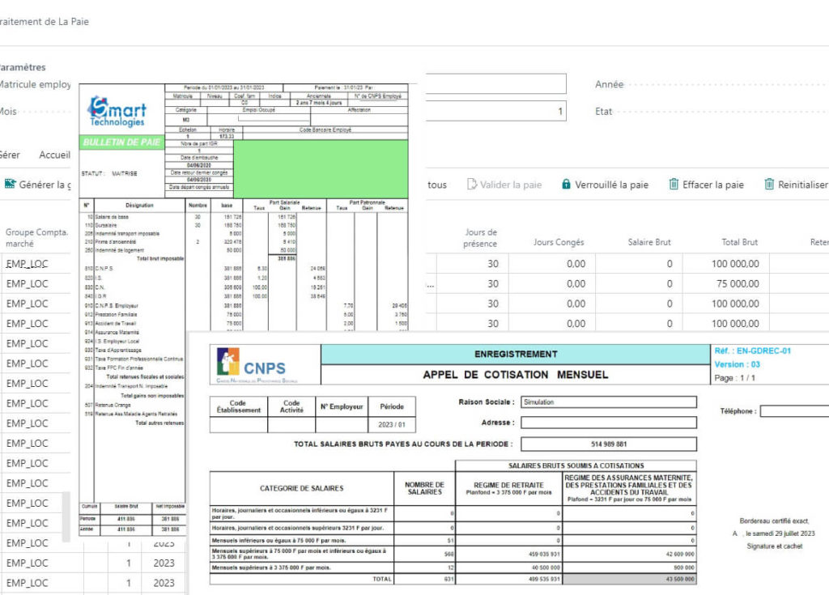
Task: Click the Période value 2023 / 01
Action: tap(392, 425)
